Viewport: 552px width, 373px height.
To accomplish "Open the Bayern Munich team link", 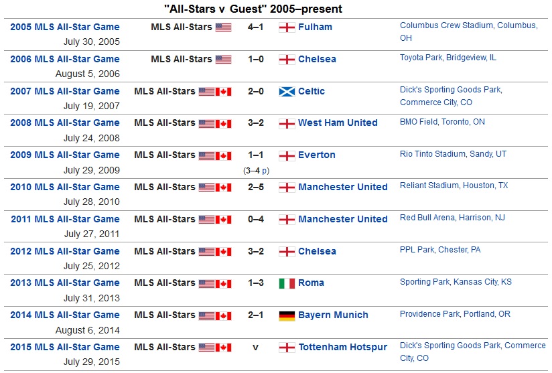I will [333, 315].
